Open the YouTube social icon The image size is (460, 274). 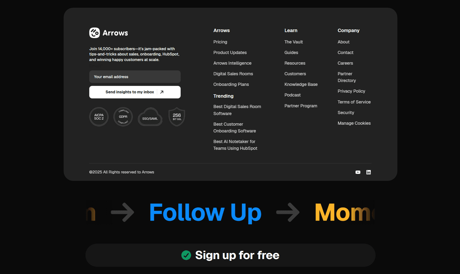coord(358,172)
